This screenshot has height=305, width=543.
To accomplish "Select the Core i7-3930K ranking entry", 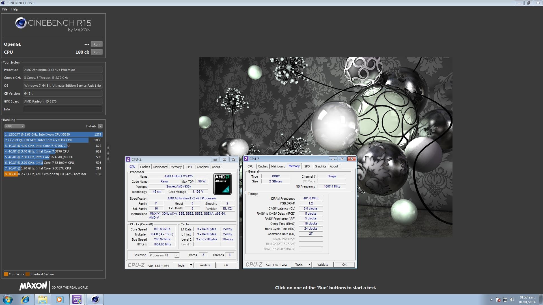I will click(x=53, y=140).
